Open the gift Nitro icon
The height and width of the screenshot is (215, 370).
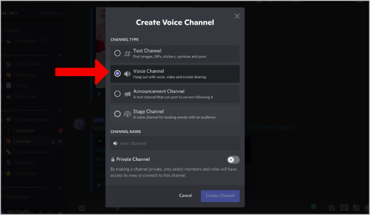click(x=332, y=207)
